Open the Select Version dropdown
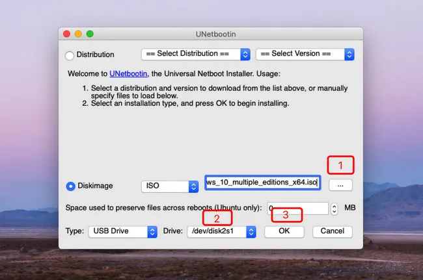Image resolution: width=423 pixels, height=280 pixels. click(x=305, y=54)
